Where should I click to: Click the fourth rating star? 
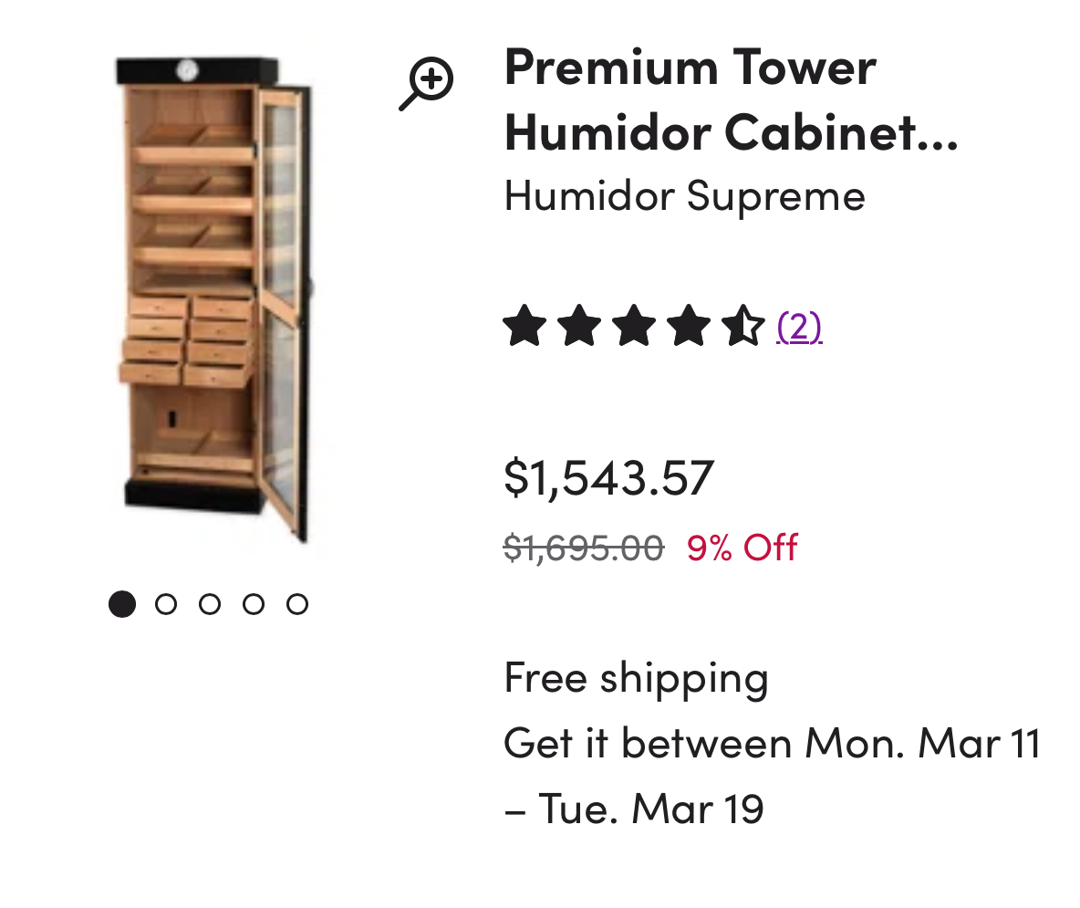coord(688,325)
